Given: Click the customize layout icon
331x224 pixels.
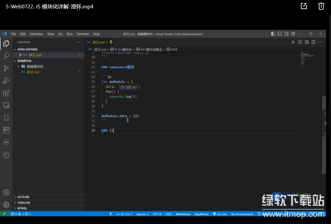Looking at the screenshot, I should 293,34.
